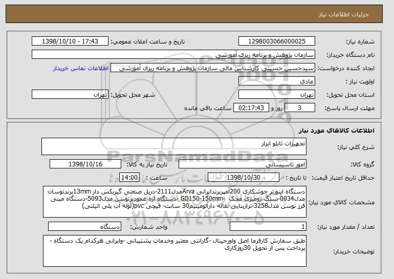Click the تاریخ و ساعت اعلان عمومی label
Screen dimensions: 394x279
click(148, 41)
